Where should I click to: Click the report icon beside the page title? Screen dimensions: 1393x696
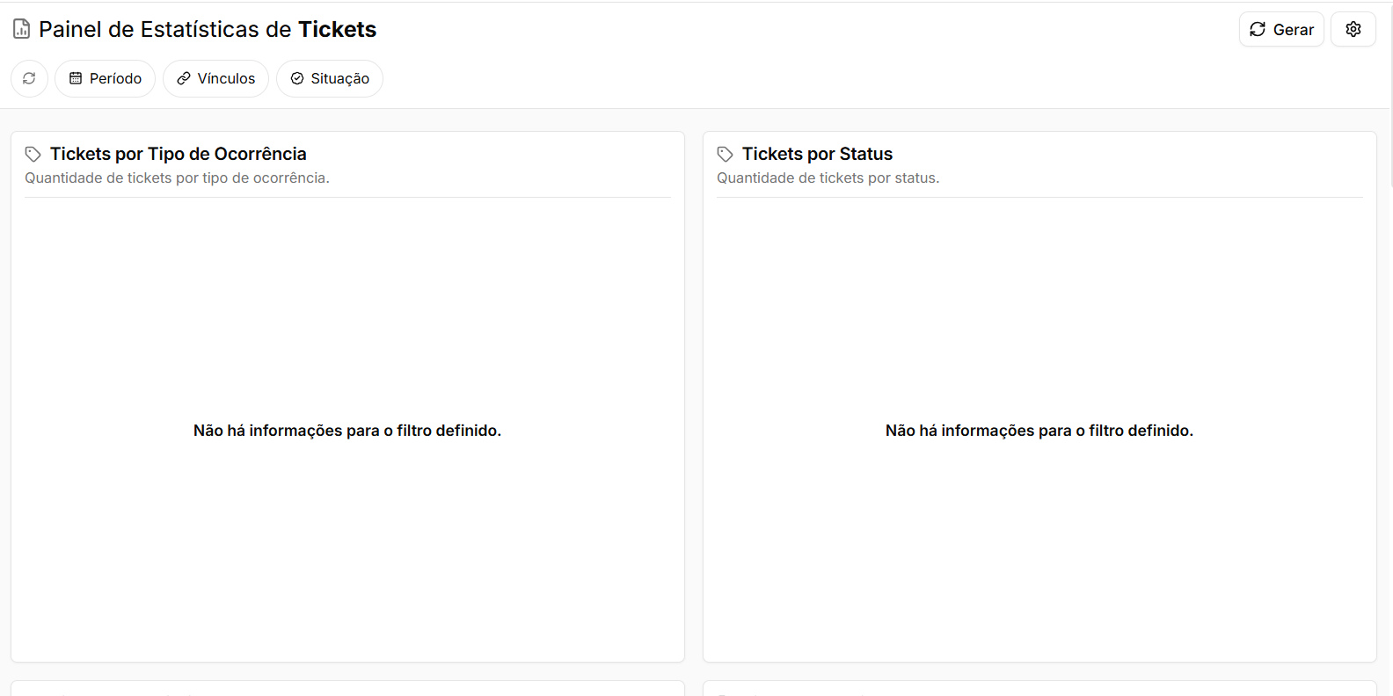coord(22,29)
